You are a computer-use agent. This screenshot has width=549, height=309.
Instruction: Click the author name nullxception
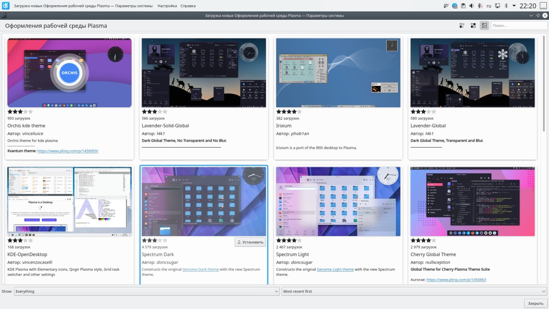(x=438, y=262)
